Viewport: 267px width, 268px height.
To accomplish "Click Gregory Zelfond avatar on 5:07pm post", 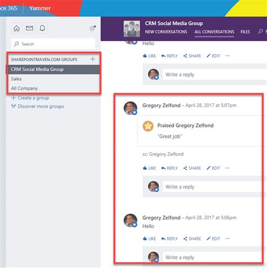I will tap(130, 108).
